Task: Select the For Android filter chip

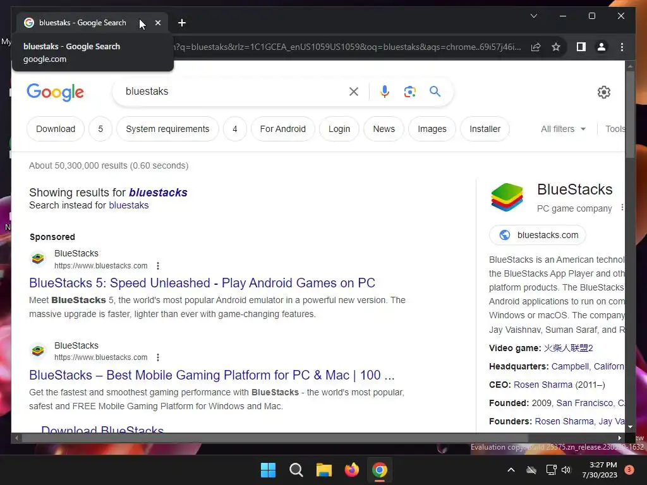Action: pyautogui.click(x=282, y=129)
